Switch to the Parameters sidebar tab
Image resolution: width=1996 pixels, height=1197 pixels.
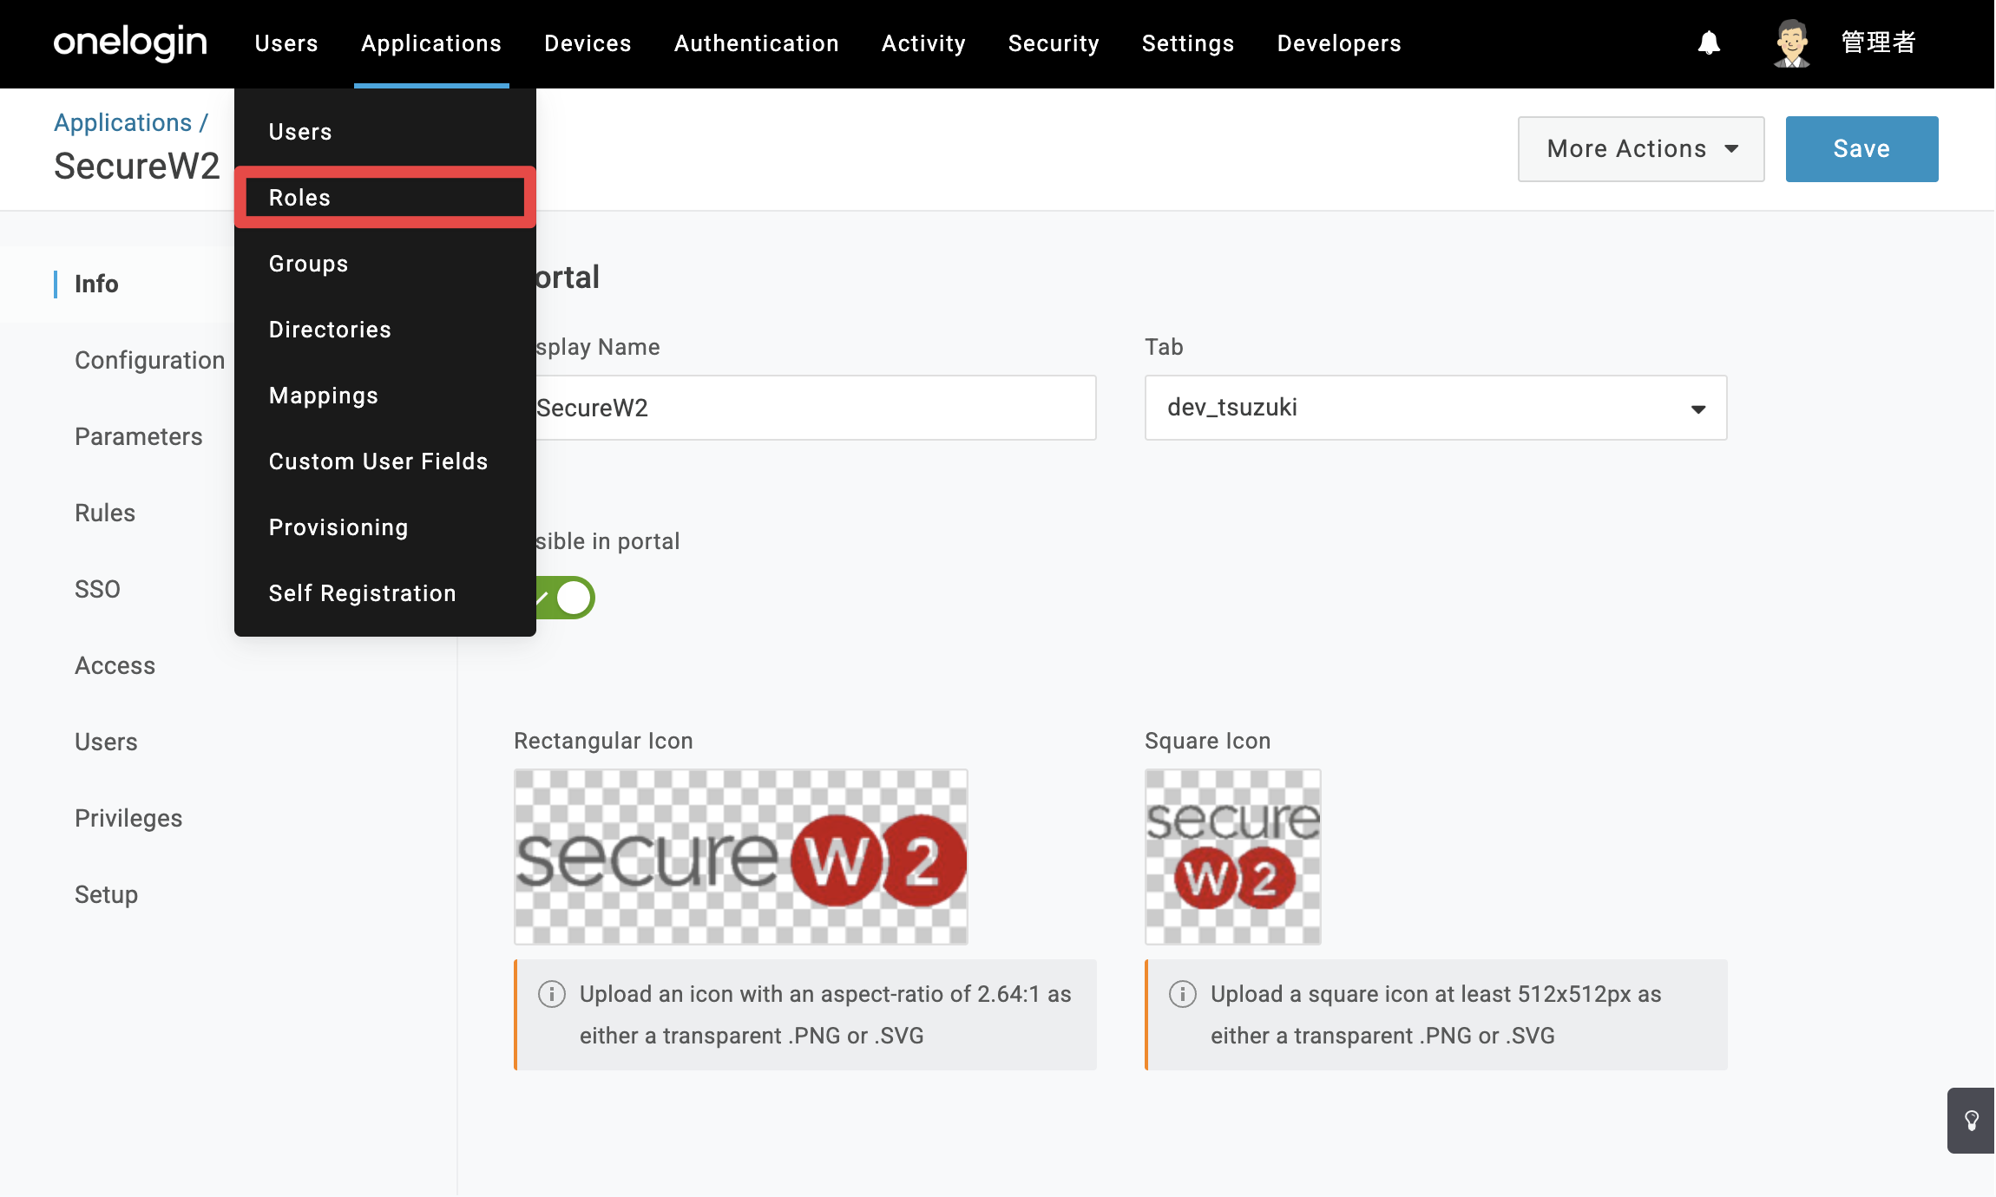(138, 437)
